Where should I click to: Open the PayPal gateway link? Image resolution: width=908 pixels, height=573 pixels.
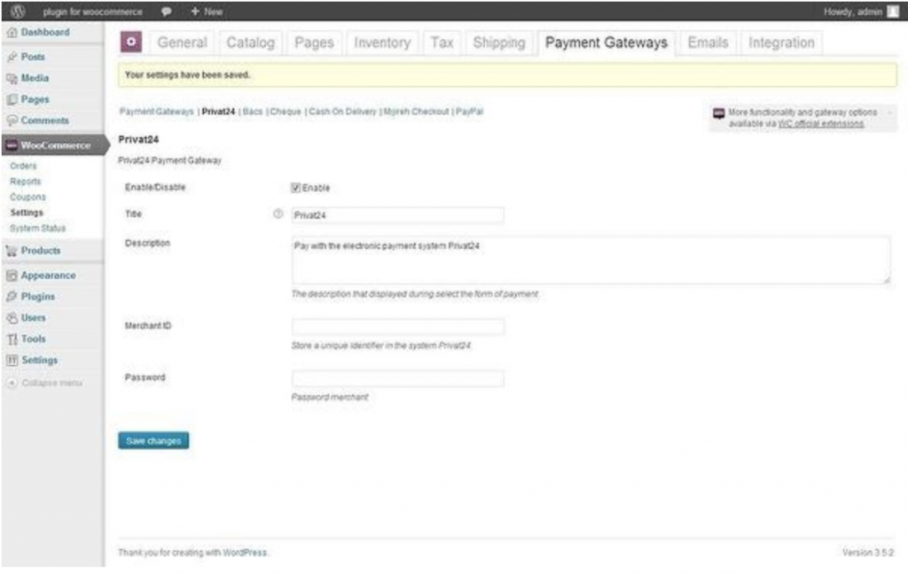[469, 112]
